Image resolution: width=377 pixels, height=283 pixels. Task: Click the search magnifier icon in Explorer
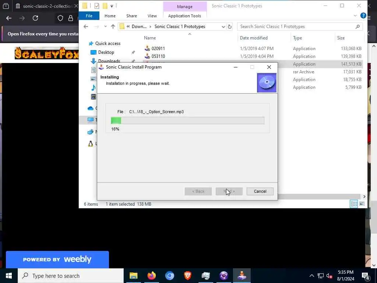pyautogui.click(x=357, y=27)
